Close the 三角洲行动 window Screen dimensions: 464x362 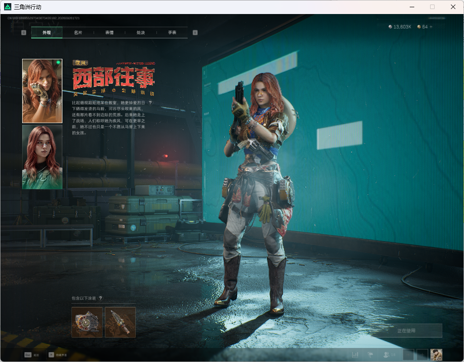coord(453,7)
